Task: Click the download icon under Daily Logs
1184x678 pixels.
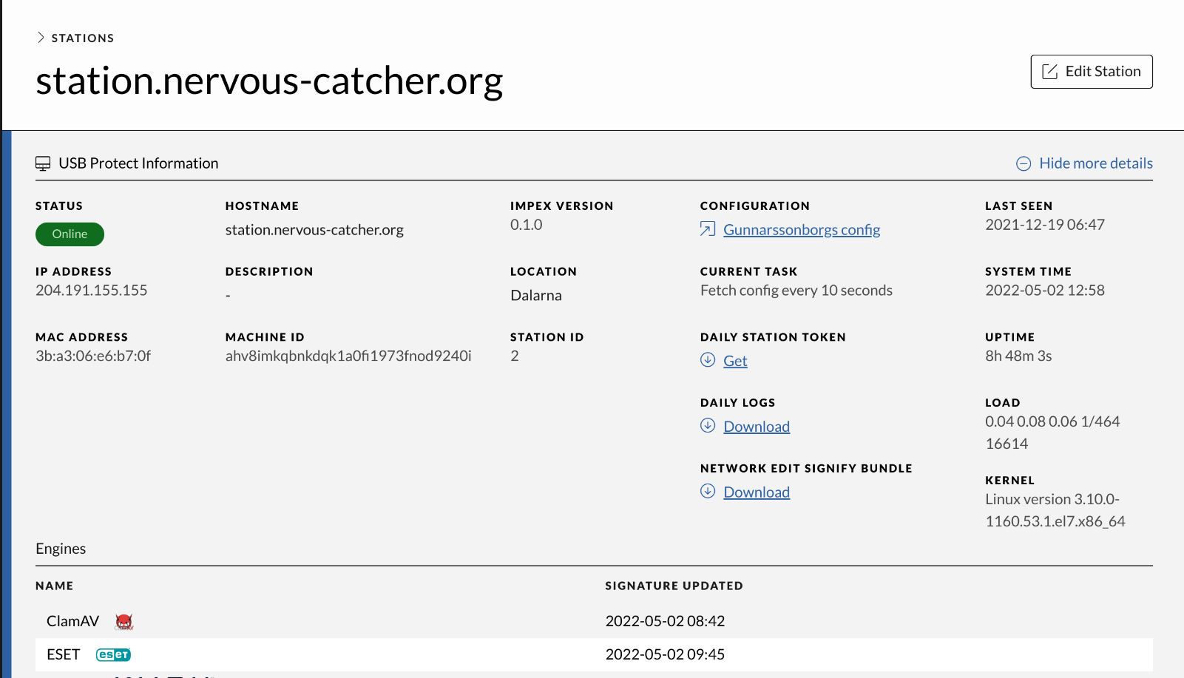Action: coord(708,425)
